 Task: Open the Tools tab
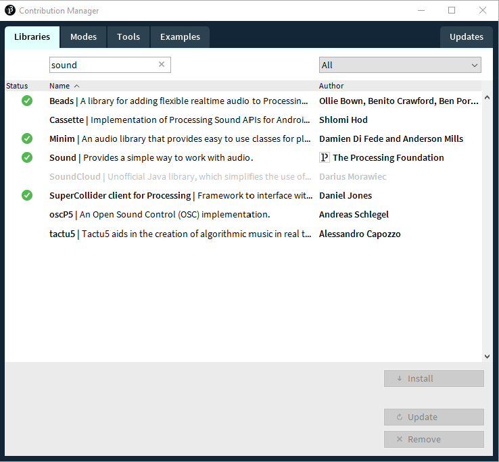coord(128,37)
